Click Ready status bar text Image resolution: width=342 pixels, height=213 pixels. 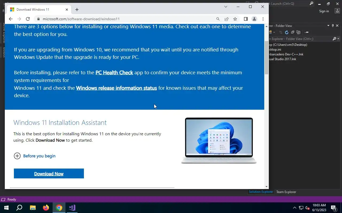pyautogui.click(x=12, y=199)
